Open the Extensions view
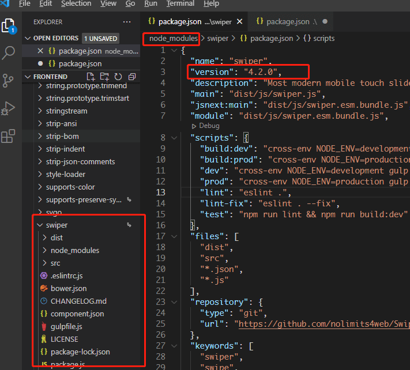Viewport: 410px width, 370px height. [x=8, y=136]
